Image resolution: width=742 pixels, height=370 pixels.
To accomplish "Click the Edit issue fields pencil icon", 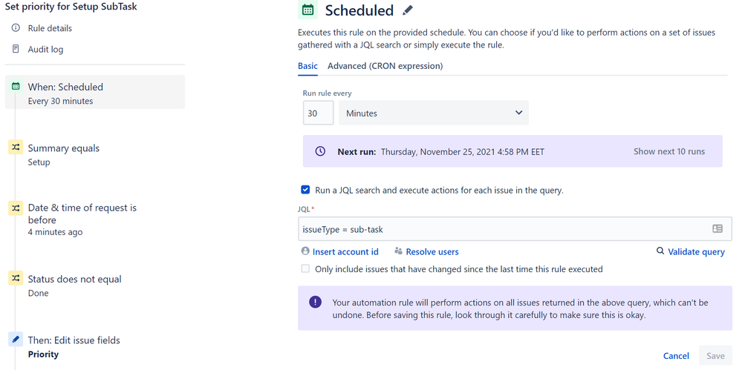I will pyautogui.click(x=16, y=340).
